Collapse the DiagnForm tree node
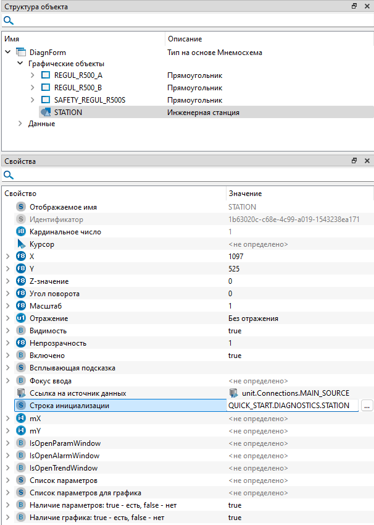This screenshot has height=525, width=374. (8, 53)
